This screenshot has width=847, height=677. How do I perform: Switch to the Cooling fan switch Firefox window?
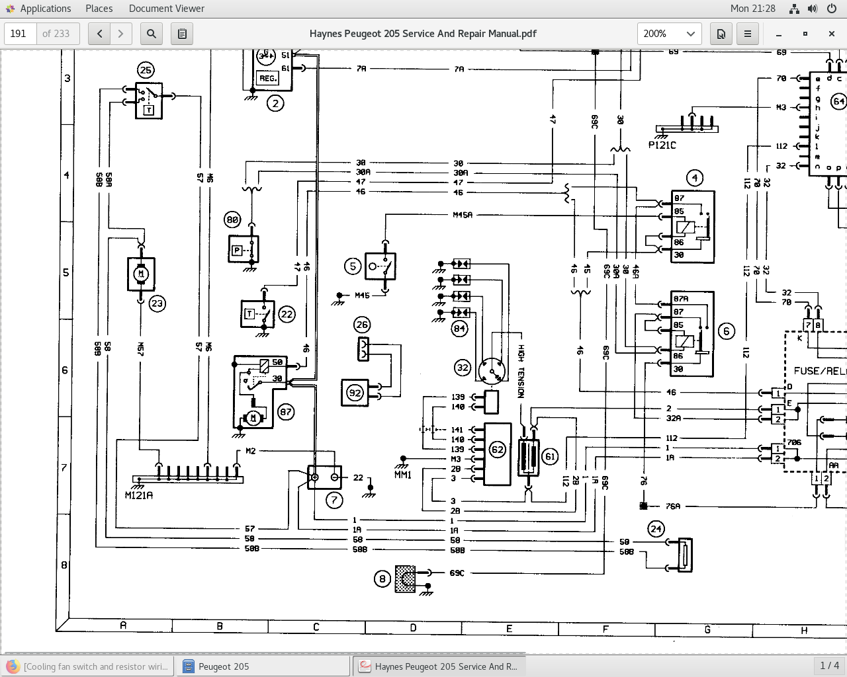click(88, 666)
